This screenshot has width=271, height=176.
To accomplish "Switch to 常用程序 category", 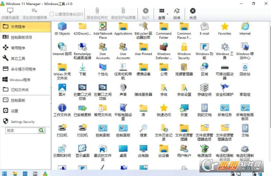I will tap(25, 48).
